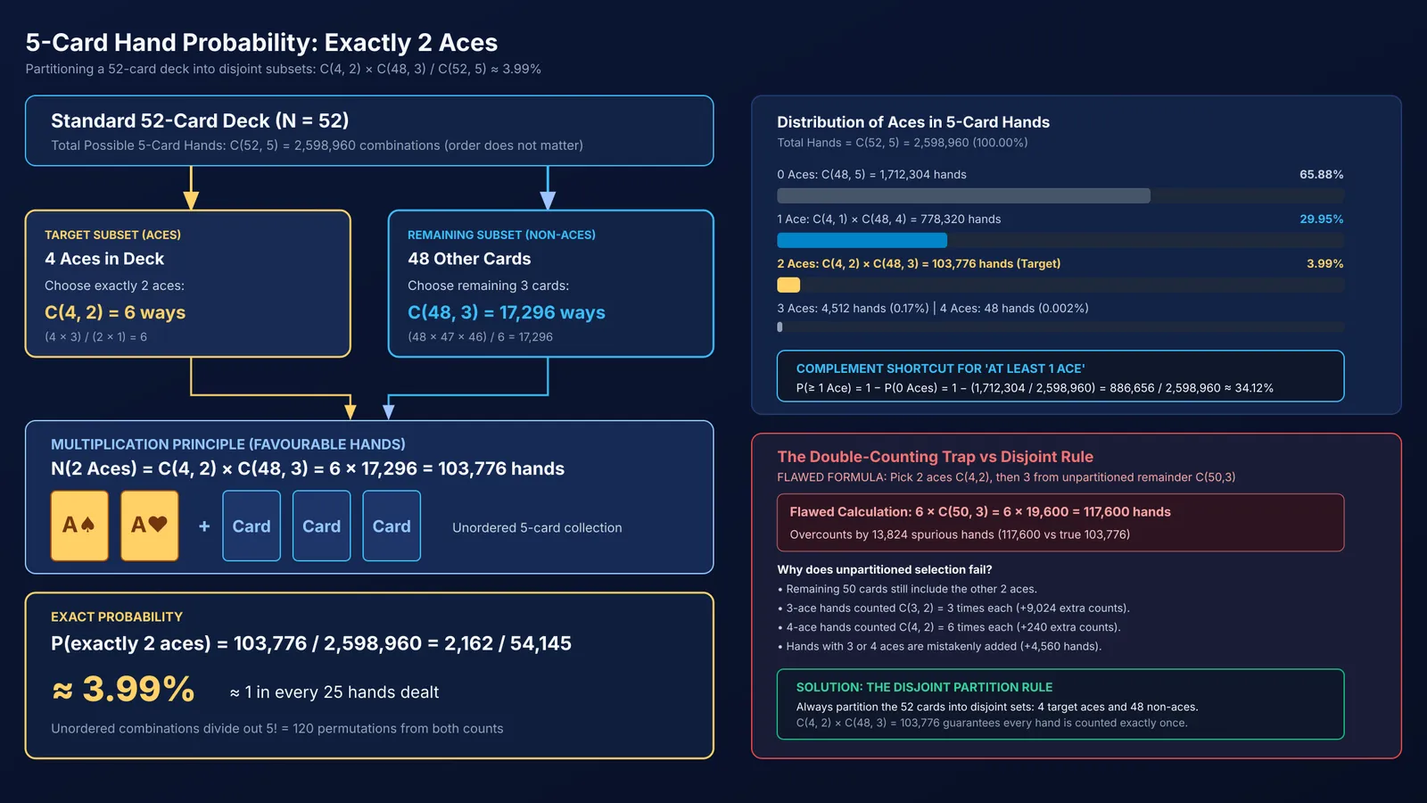Click the blue 1 Ace 29.95% bar
The image size is (1427, 803).
tap(862, 240)
